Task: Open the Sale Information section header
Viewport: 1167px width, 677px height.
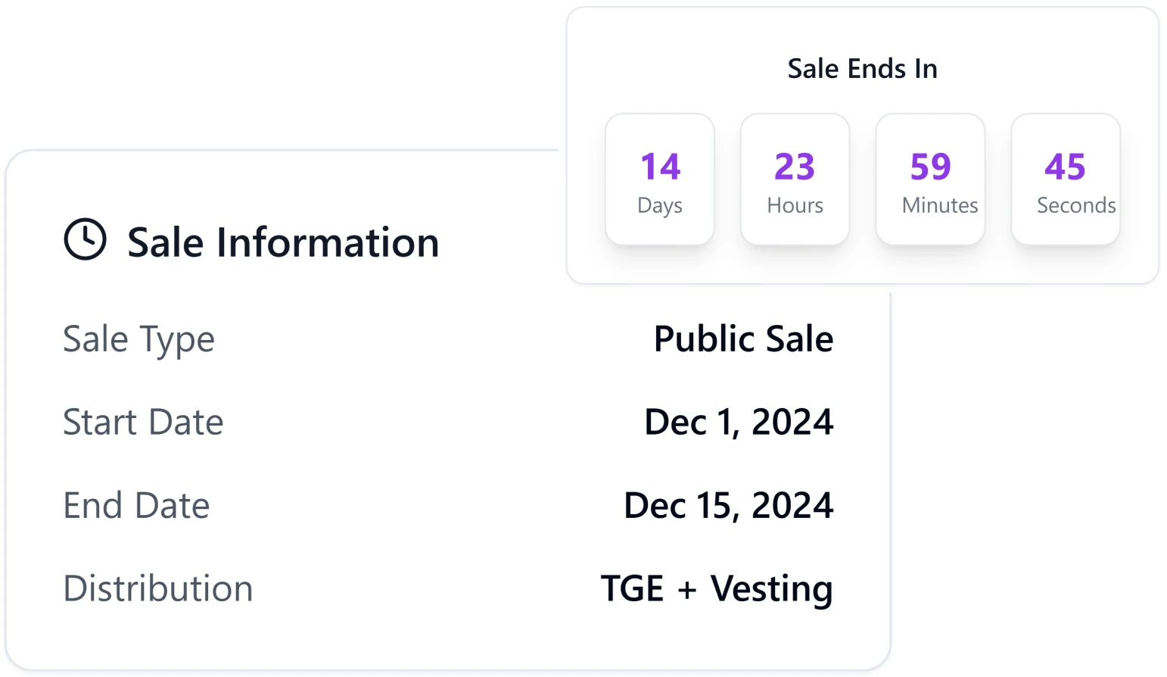Action: tap(282, 242)
